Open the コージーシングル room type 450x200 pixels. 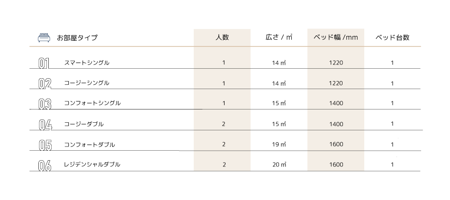(86, 83)
